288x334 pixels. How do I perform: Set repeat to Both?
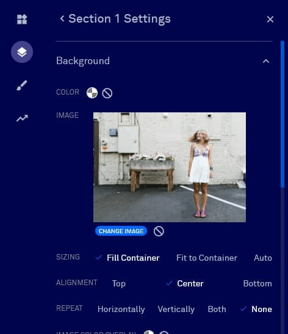point(217,309)
